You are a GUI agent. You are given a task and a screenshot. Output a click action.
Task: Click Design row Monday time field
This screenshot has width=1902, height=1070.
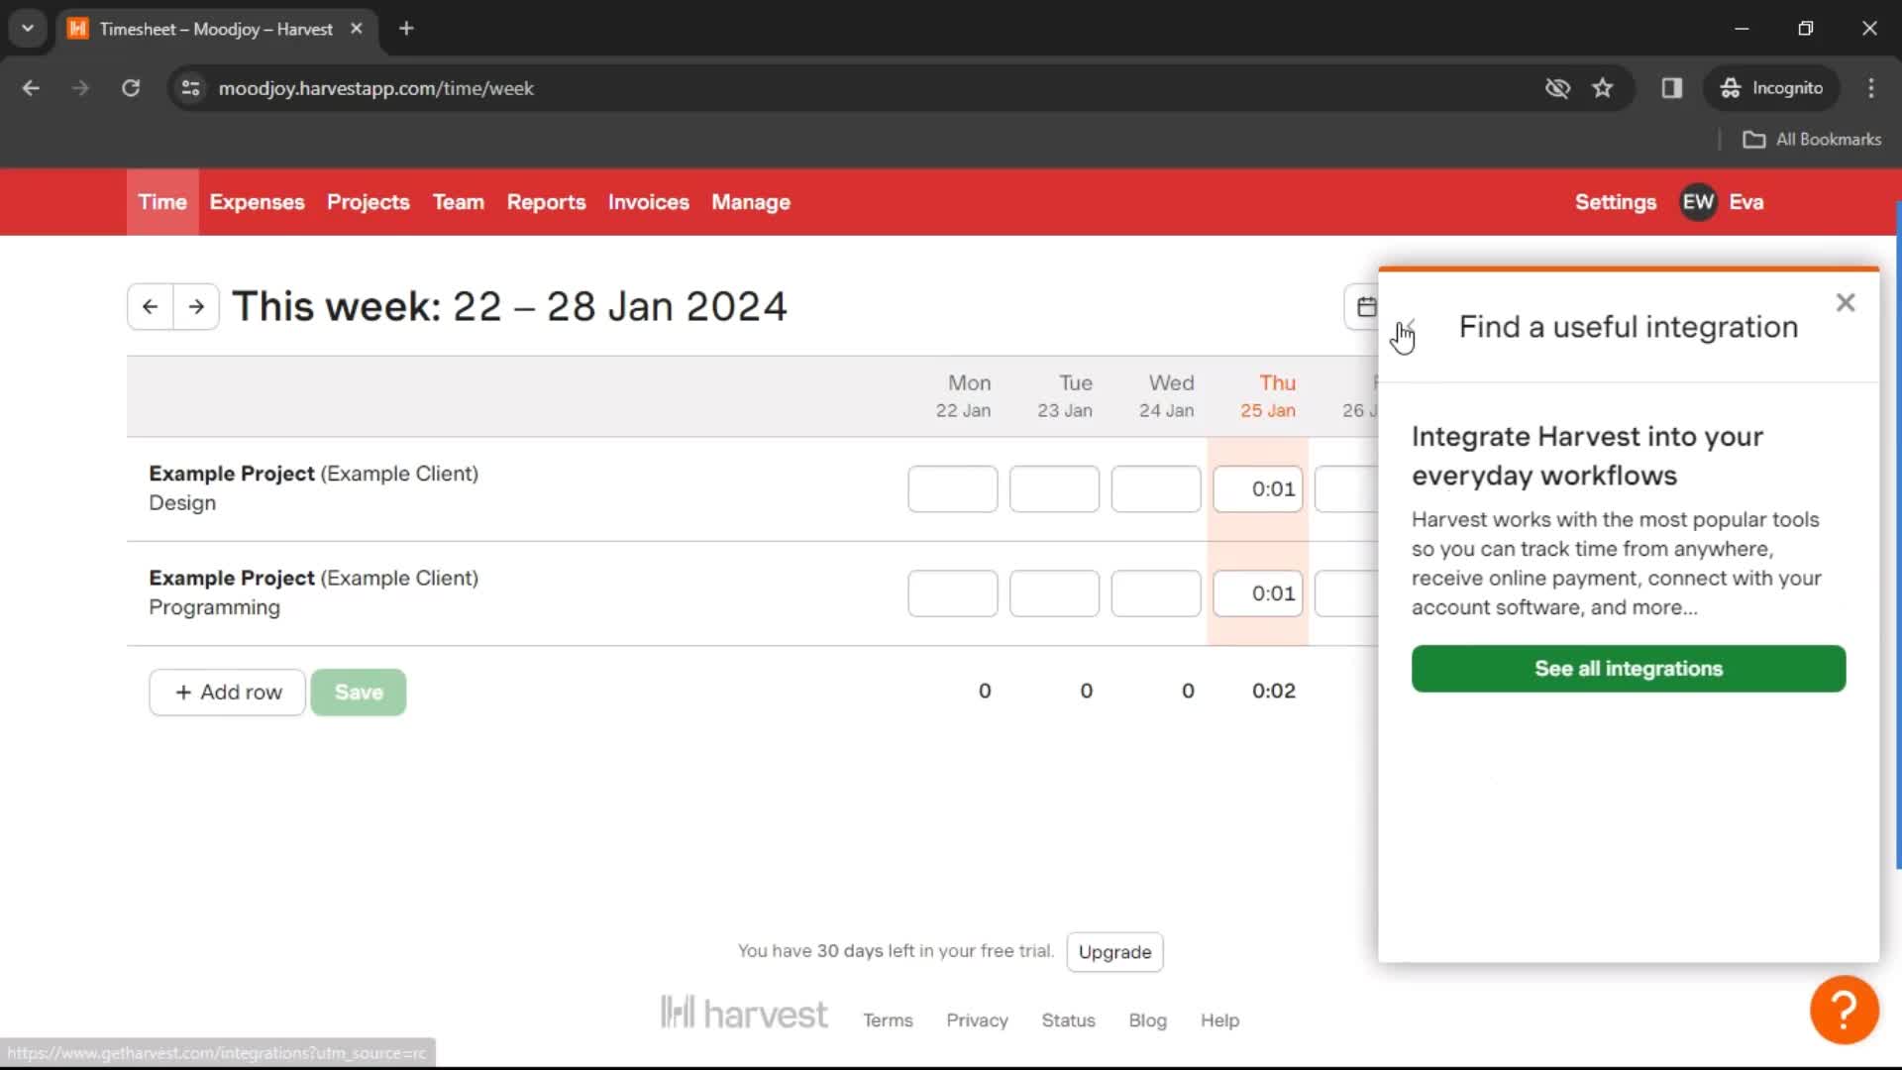pyautogui.click(x=953, y=489)
